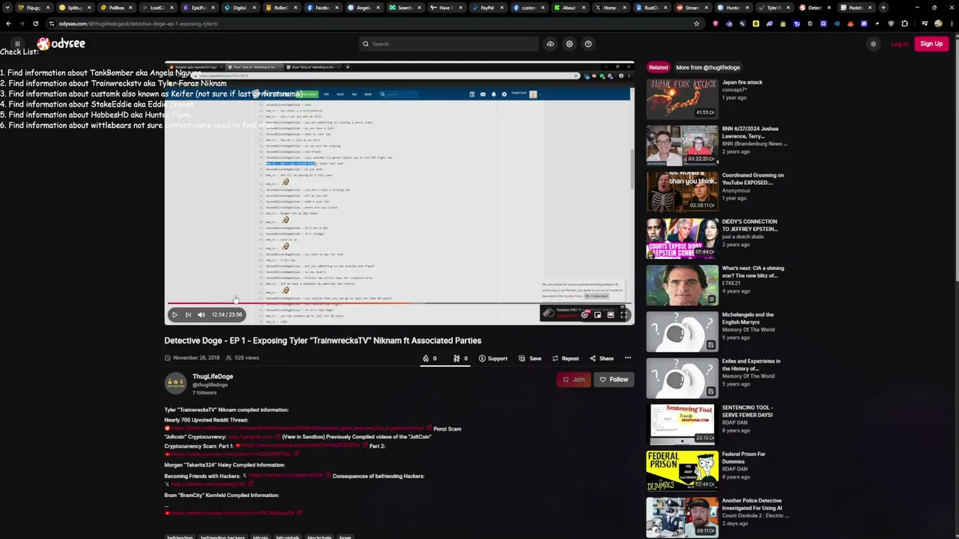Go to the Odysee home logo

pos(61,44)
